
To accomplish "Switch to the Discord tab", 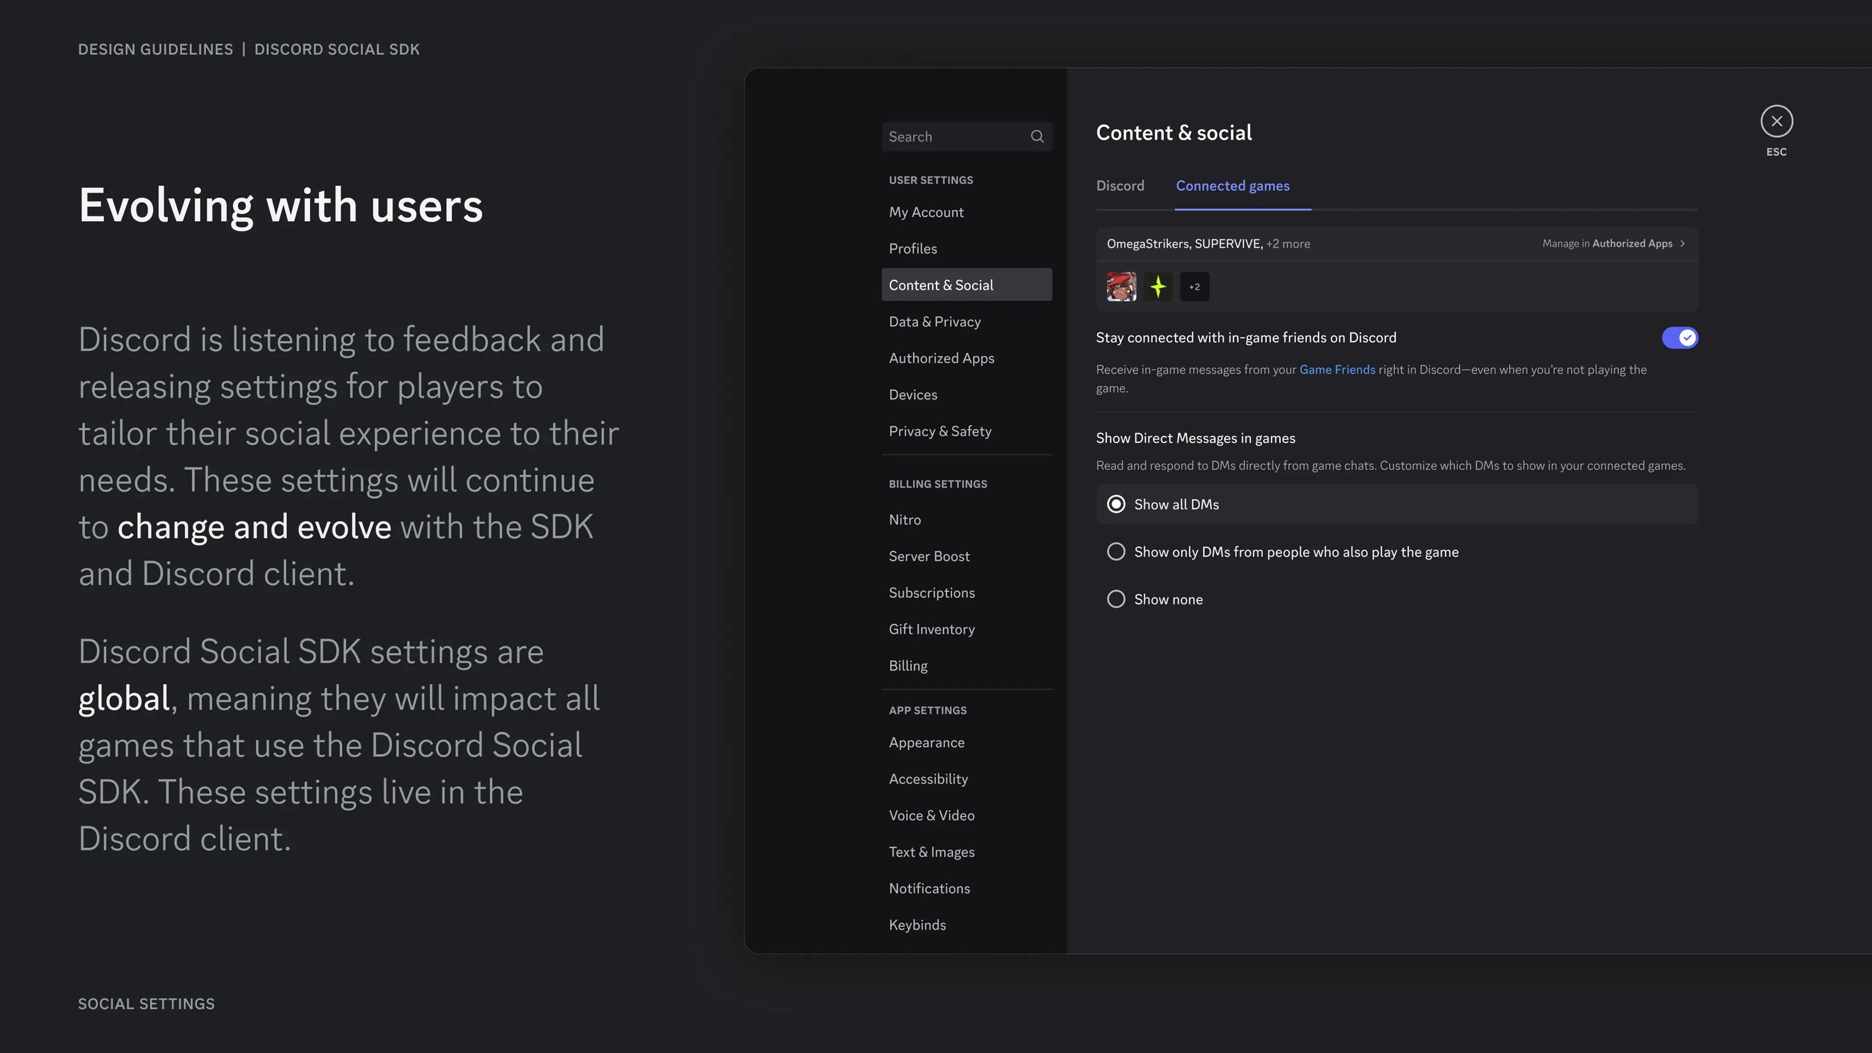I will [x=1120, y=186].
